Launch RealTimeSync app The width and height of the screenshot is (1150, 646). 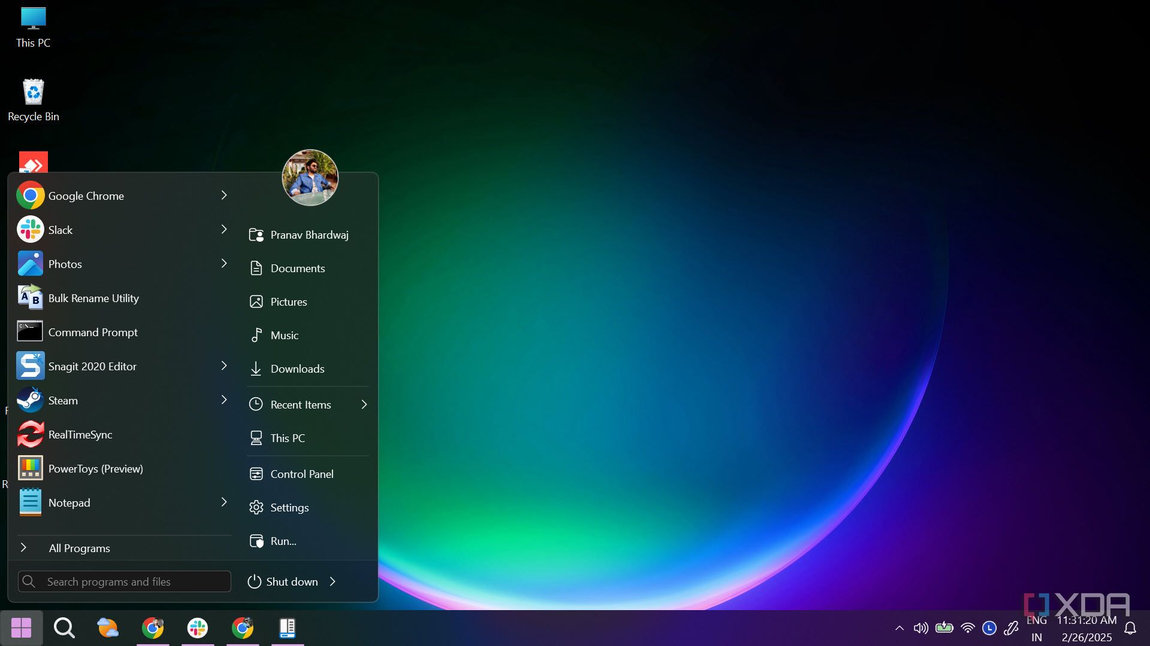coord(80,434)
